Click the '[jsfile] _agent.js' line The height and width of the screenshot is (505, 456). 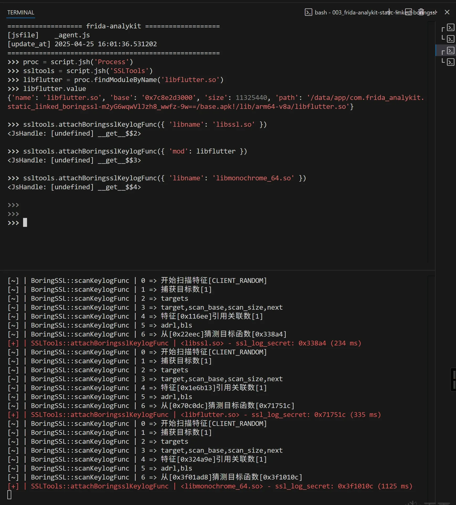pos(49,35)
